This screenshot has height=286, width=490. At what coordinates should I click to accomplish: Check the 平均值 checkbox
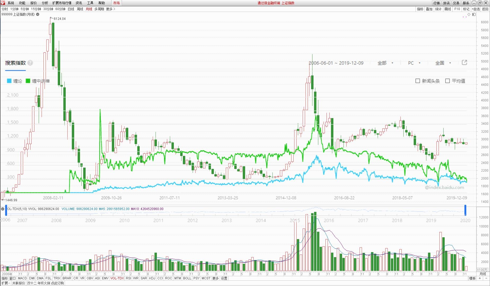pyautogui.click(x=448, y=81)
